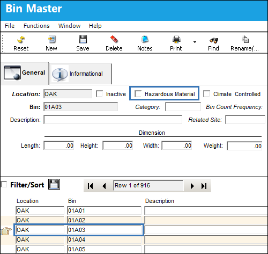This screenshot has width=268, height=254.
Task: Click the Related Site input field
Action: click(245, 120)
